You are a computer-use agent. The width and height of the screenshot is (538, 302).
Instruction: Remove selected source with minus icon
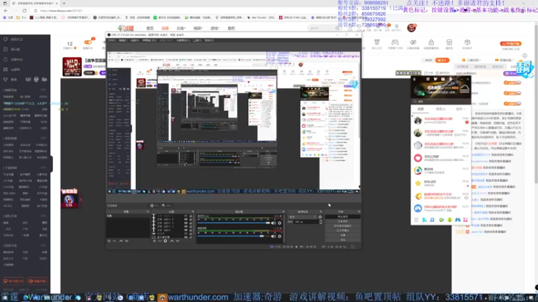pyautogui.click(x=159, y=241)
